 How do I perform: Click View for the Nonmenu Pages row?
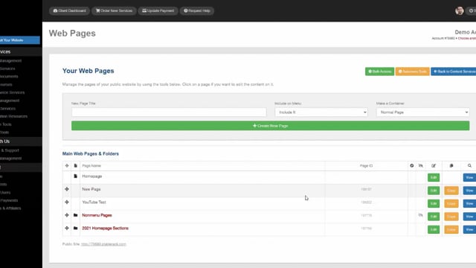click(x=469, y=217)
